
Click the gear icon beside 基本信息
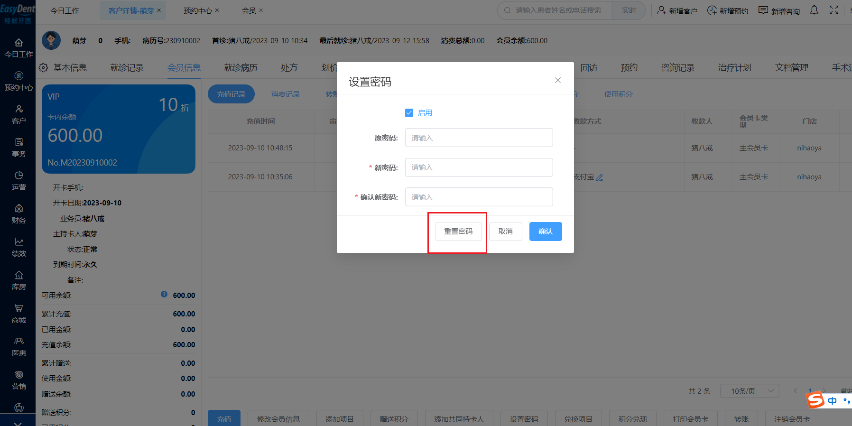[x=44, y=68]
